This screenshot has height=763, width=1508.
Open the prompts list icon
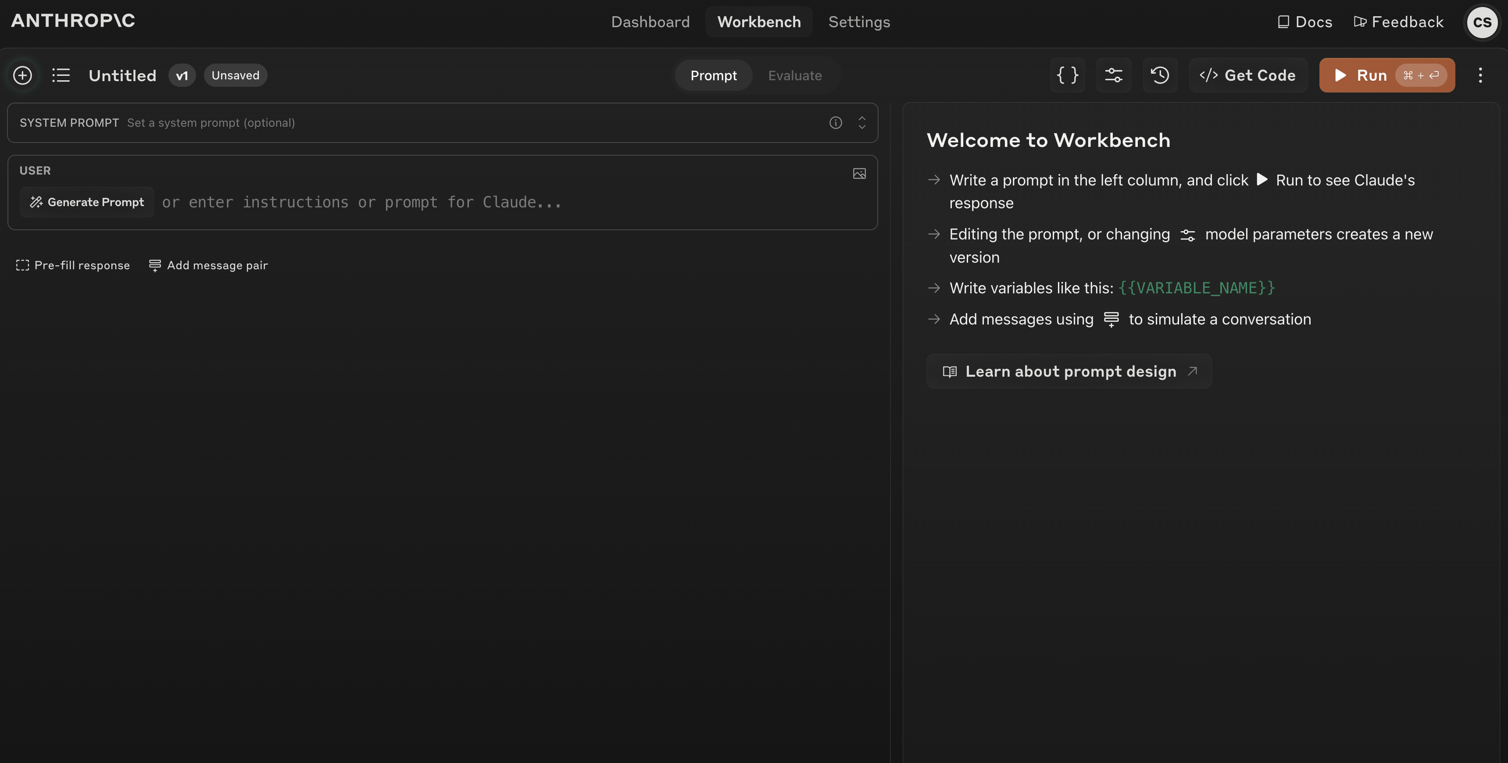click(61, 75)
